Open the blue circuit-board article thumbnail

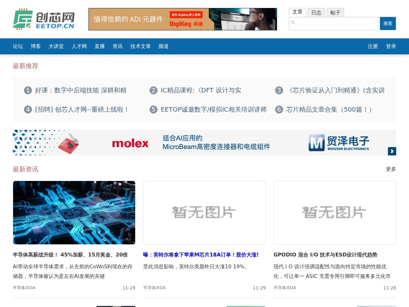[x=74, y=212]
